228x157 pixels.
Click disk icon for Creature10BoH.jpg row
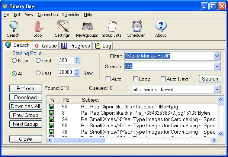pyautogui.click(x=51, y=107)
